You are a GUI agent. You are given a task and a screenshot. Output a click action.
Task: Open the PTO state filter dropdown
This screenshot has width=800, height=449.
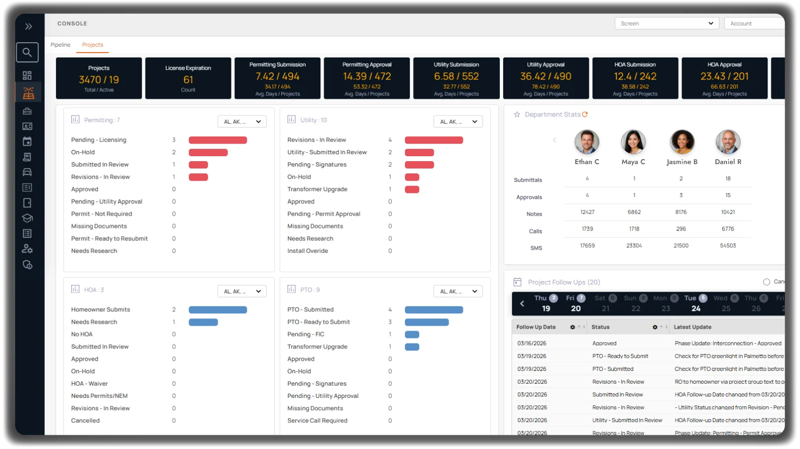[x=458, y=291]
